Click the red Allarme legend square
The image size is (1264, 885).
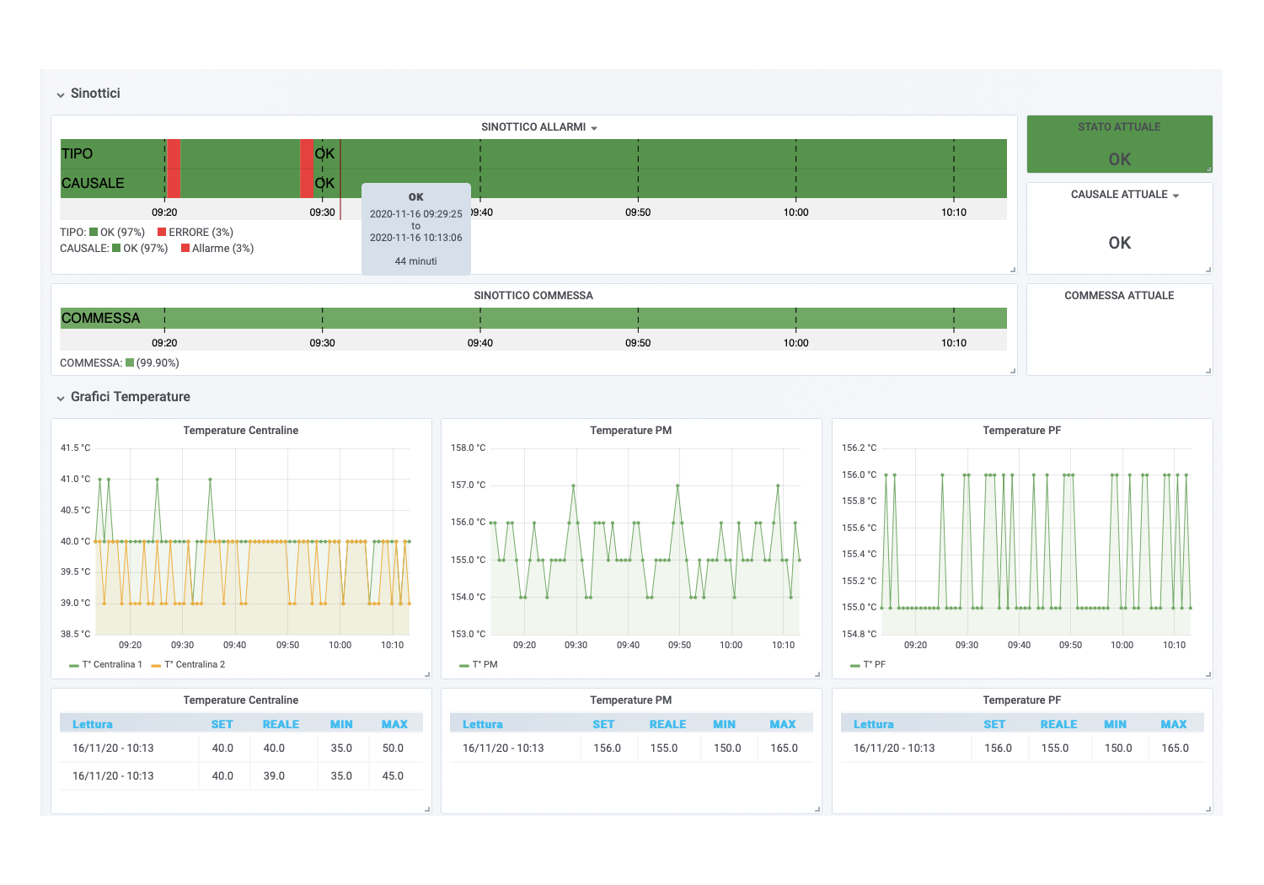click(185, 249)
